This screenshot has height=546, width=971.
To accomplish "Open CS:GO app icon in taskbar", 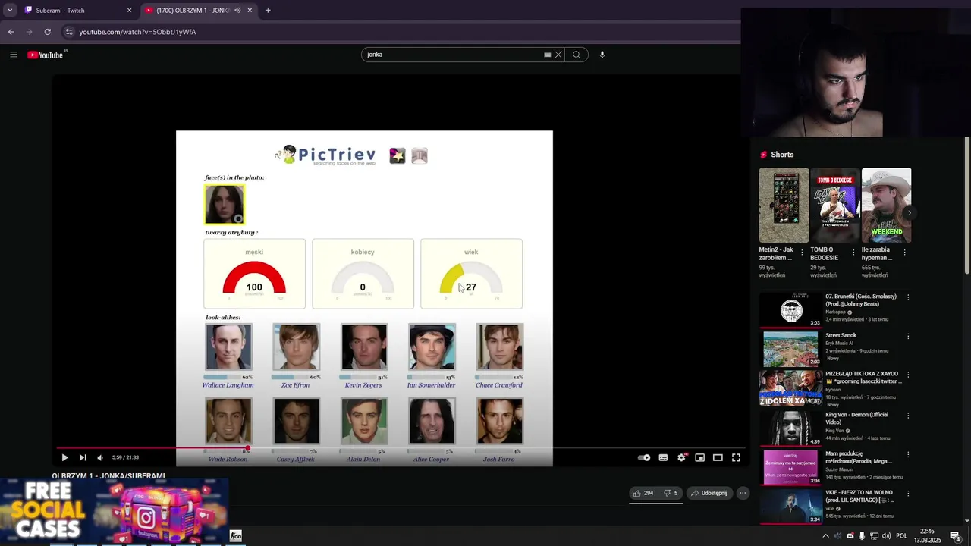I will [236, 536].
